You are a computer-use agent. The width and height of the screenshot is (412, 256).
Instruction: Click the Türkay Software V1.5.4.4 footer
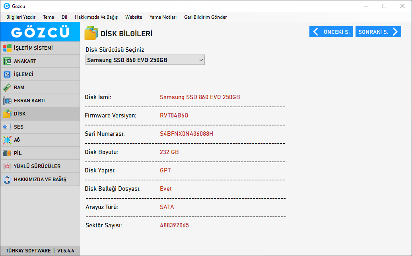[40, 251]
